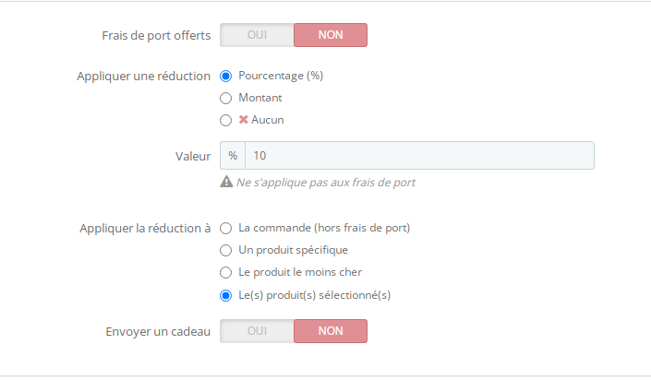The height and width of the screenshot is (380, 651).
Task: Apply reduction to La commande (hors frais de port)
Action: [225, 228]
